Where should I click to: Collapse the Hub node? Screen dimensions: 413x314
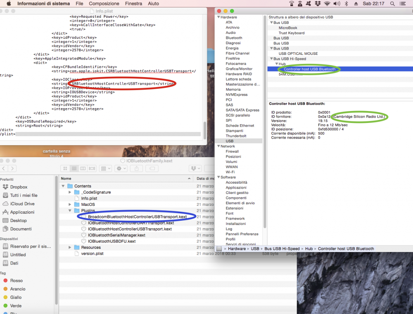click(277, 64)
